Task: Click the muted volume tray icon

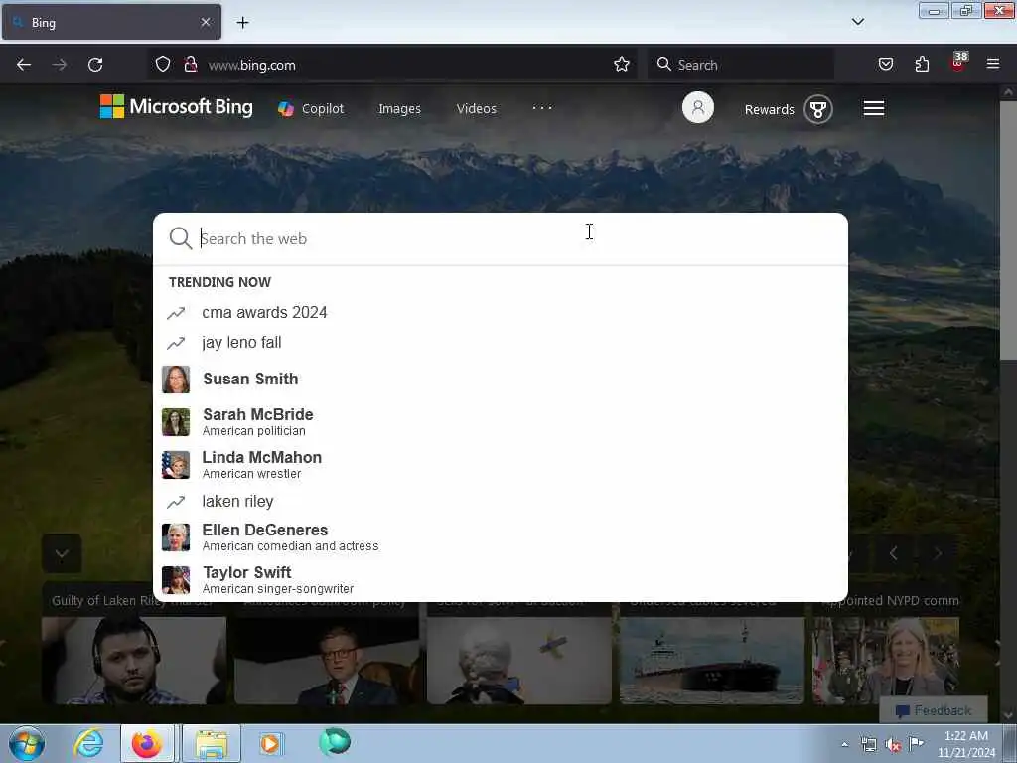Action: click(893, 745)
